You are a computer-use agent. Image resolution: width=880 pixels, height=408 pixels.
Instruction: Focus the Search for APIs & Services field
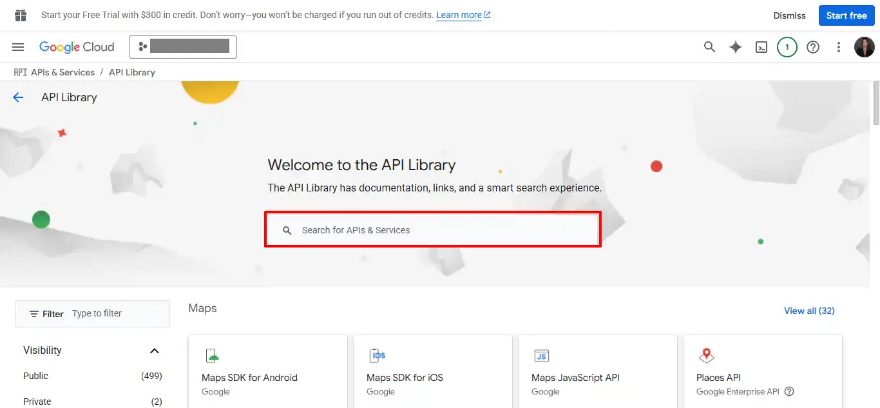[433, 229]
